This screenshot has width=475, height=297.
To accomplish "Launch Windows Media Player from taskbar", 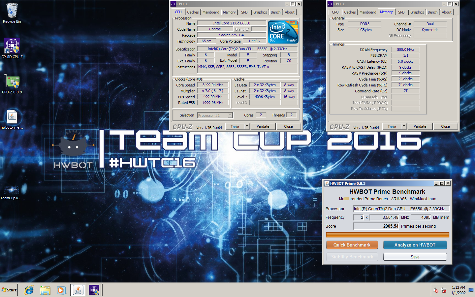I will click(x=61, y=290).
